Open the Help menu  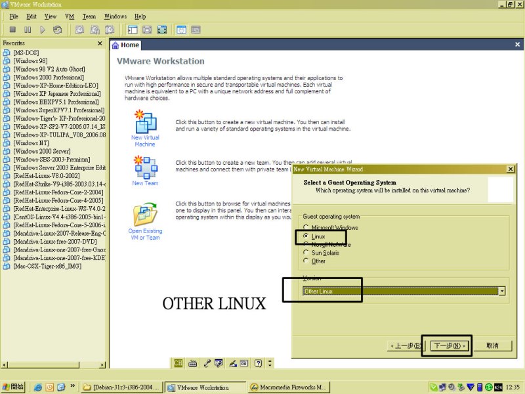tap(140, 16)
